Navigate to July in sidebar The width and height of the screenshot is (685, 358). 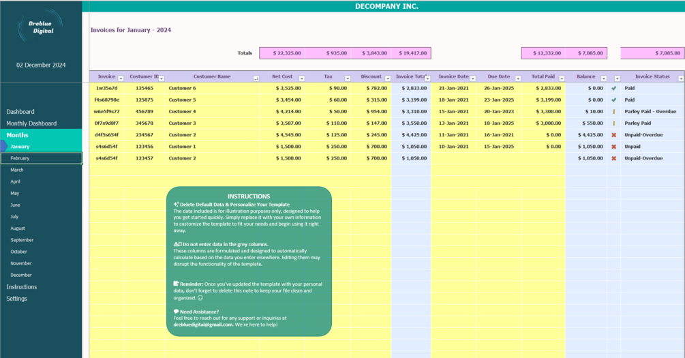coord(14,217)
